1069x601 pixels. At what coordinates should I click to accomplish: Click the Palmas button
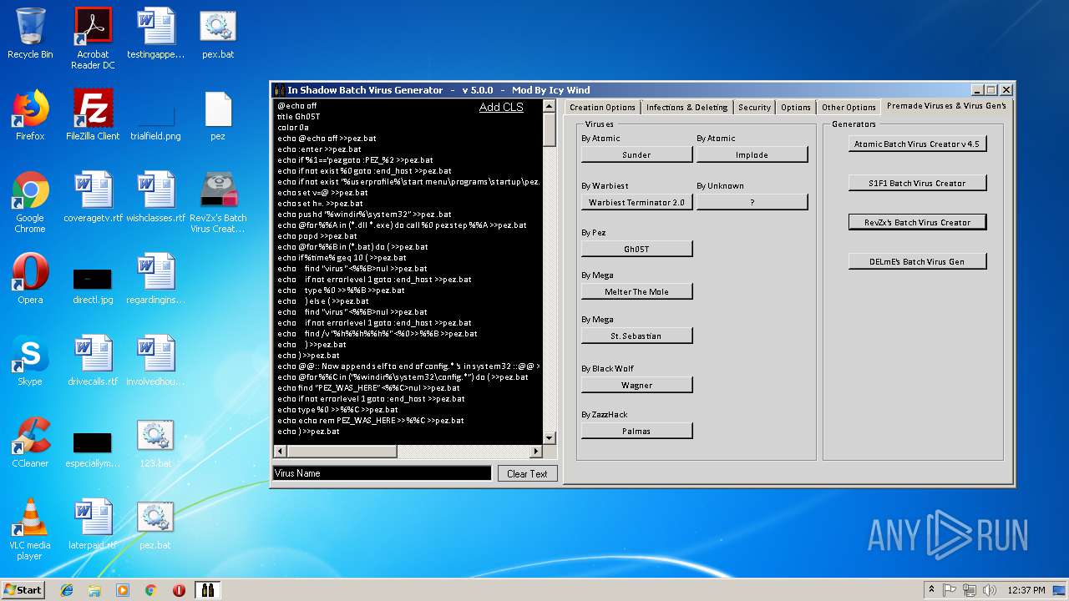(636, 431)
